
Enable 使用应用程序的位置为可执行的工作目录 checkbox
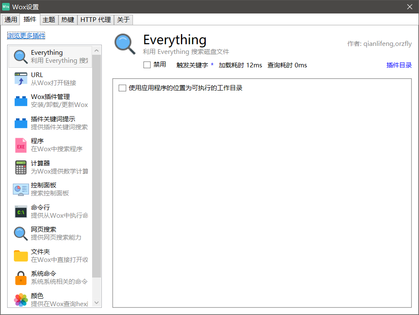click(122, 88)
